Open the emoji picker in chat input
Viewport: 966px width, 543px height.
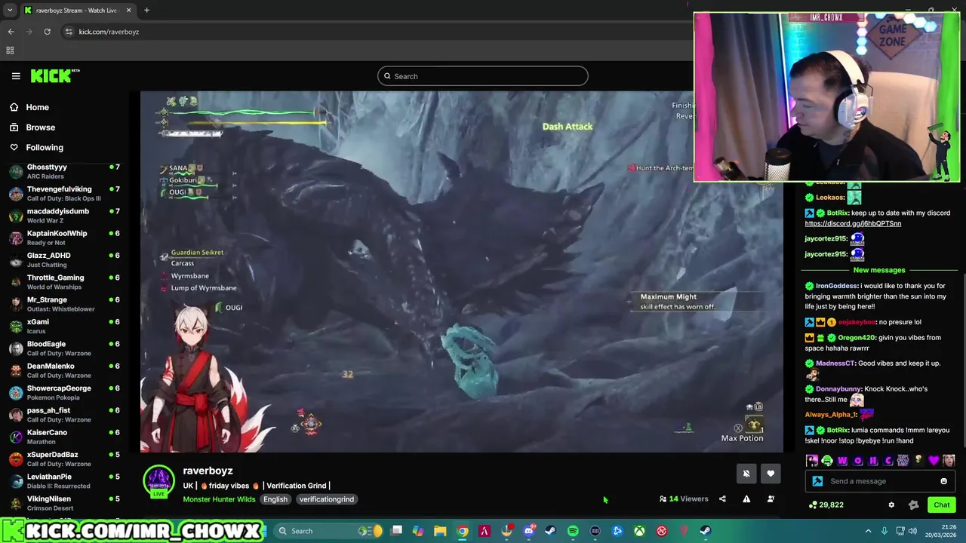[x=943, y=481]
